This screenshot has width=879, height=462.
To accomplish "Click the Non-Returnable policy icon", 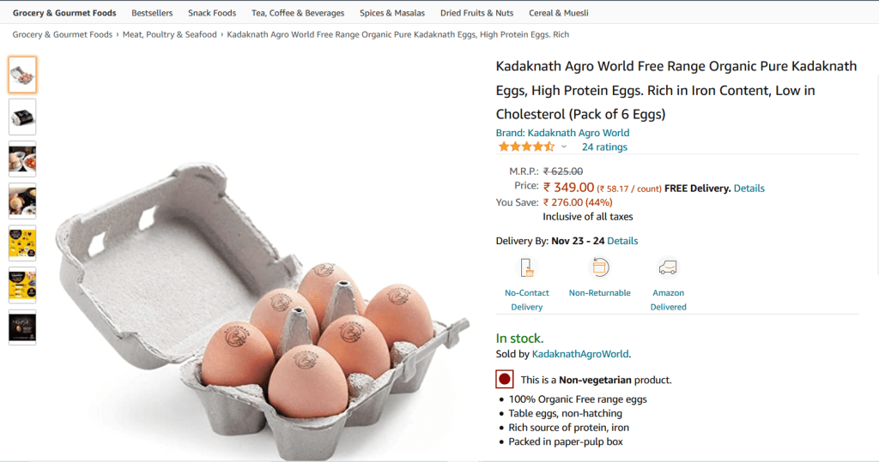I will pos(599,267).
